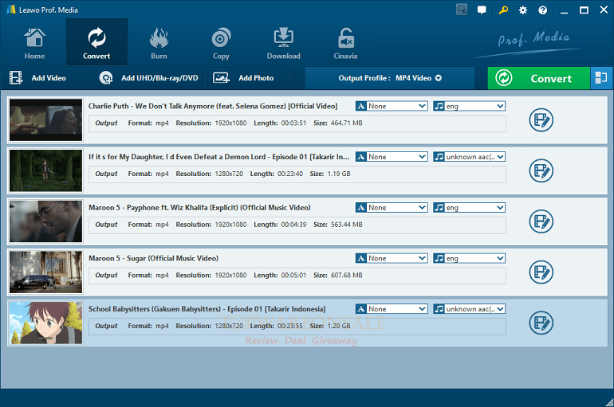Edit the Demon Lord Episode 01 video
Image resolution: width=614 pixels, height=407 pixels.
coord(541,170)
